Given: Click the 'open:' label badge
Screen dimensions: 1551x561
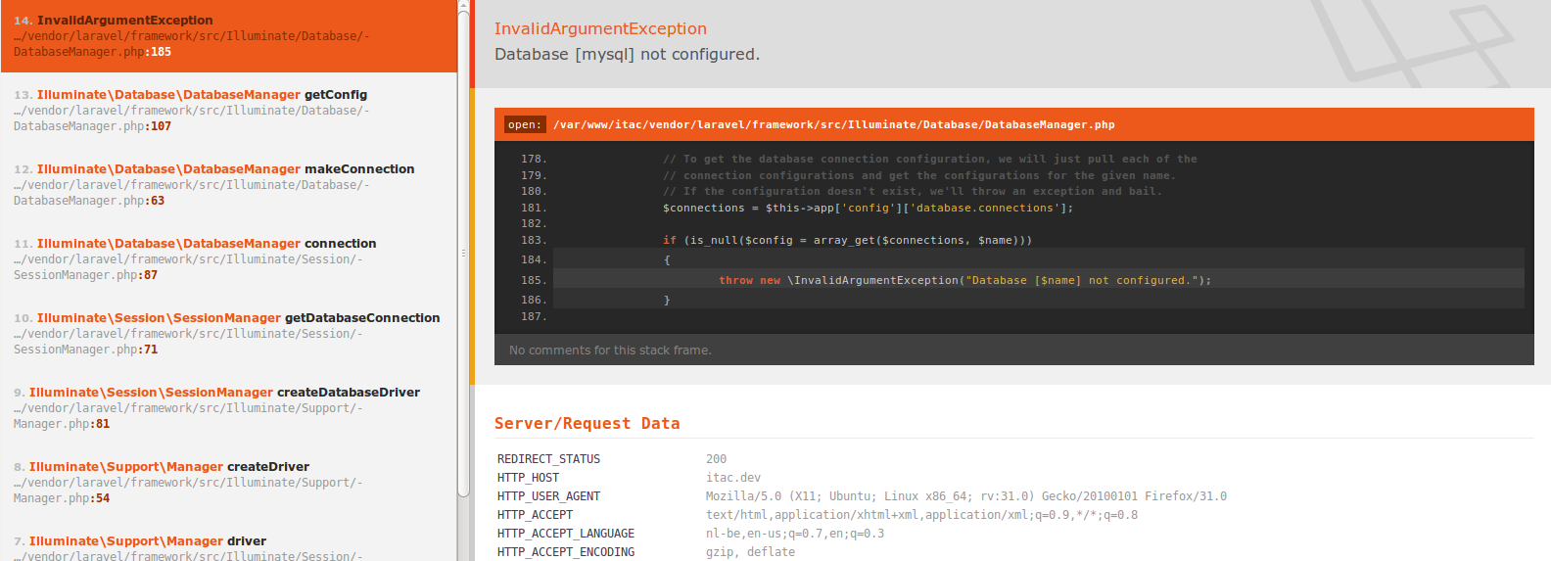Looking at the screenshot, I should click(x=524, y=124).
